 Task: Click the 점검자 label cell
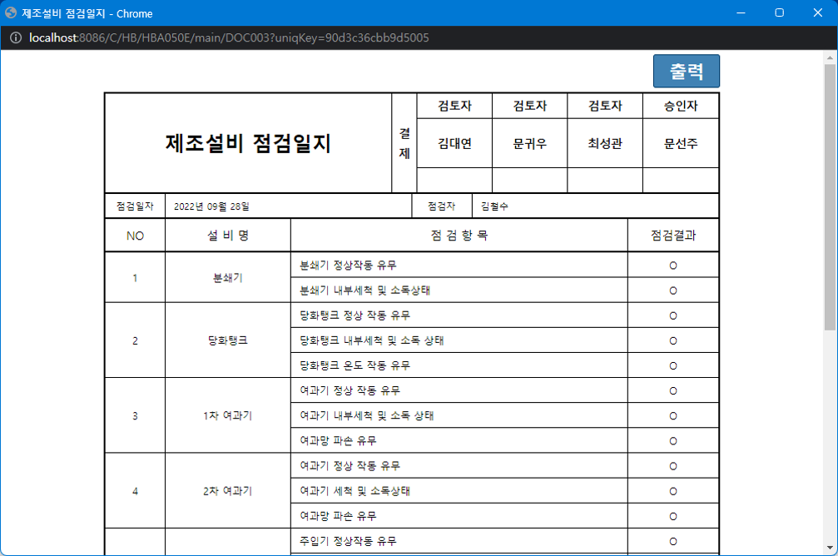click(441, 206)
